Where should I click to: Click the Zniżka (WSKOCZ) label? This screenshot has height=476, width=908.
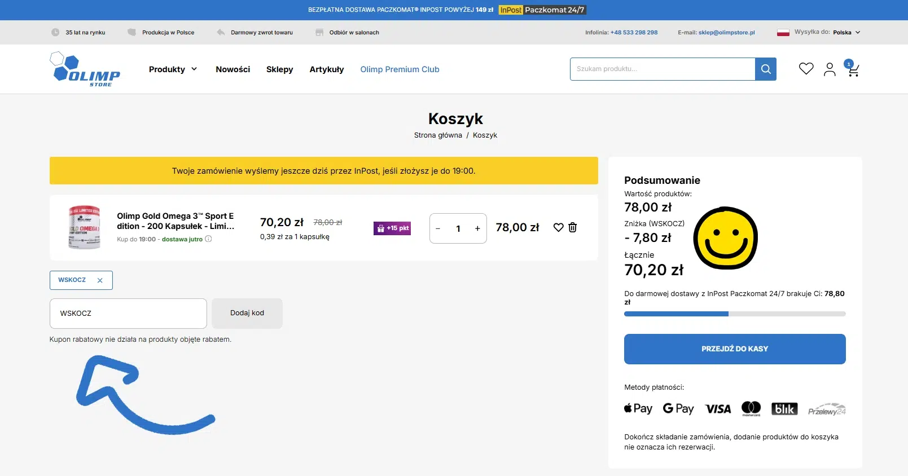pos(654,223)
